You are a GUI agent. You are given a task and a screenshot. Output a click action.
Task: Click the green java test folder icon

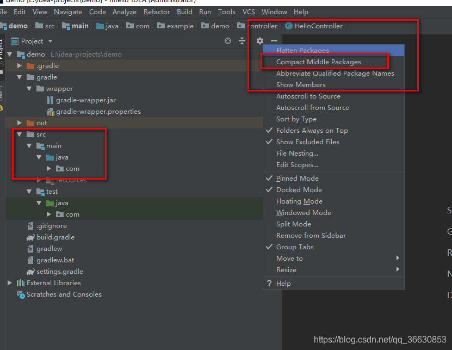pyautogui.click(x=50, y=203)
